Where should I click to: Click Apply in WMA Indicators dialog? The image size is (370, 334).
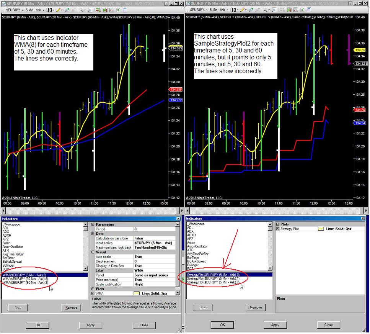coord(90,325)
